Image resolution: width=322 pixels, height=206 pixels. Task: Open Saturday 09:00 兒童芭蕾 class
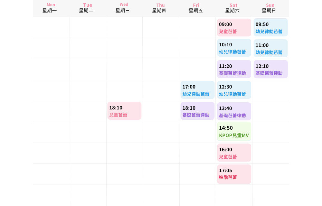(234, 28)
